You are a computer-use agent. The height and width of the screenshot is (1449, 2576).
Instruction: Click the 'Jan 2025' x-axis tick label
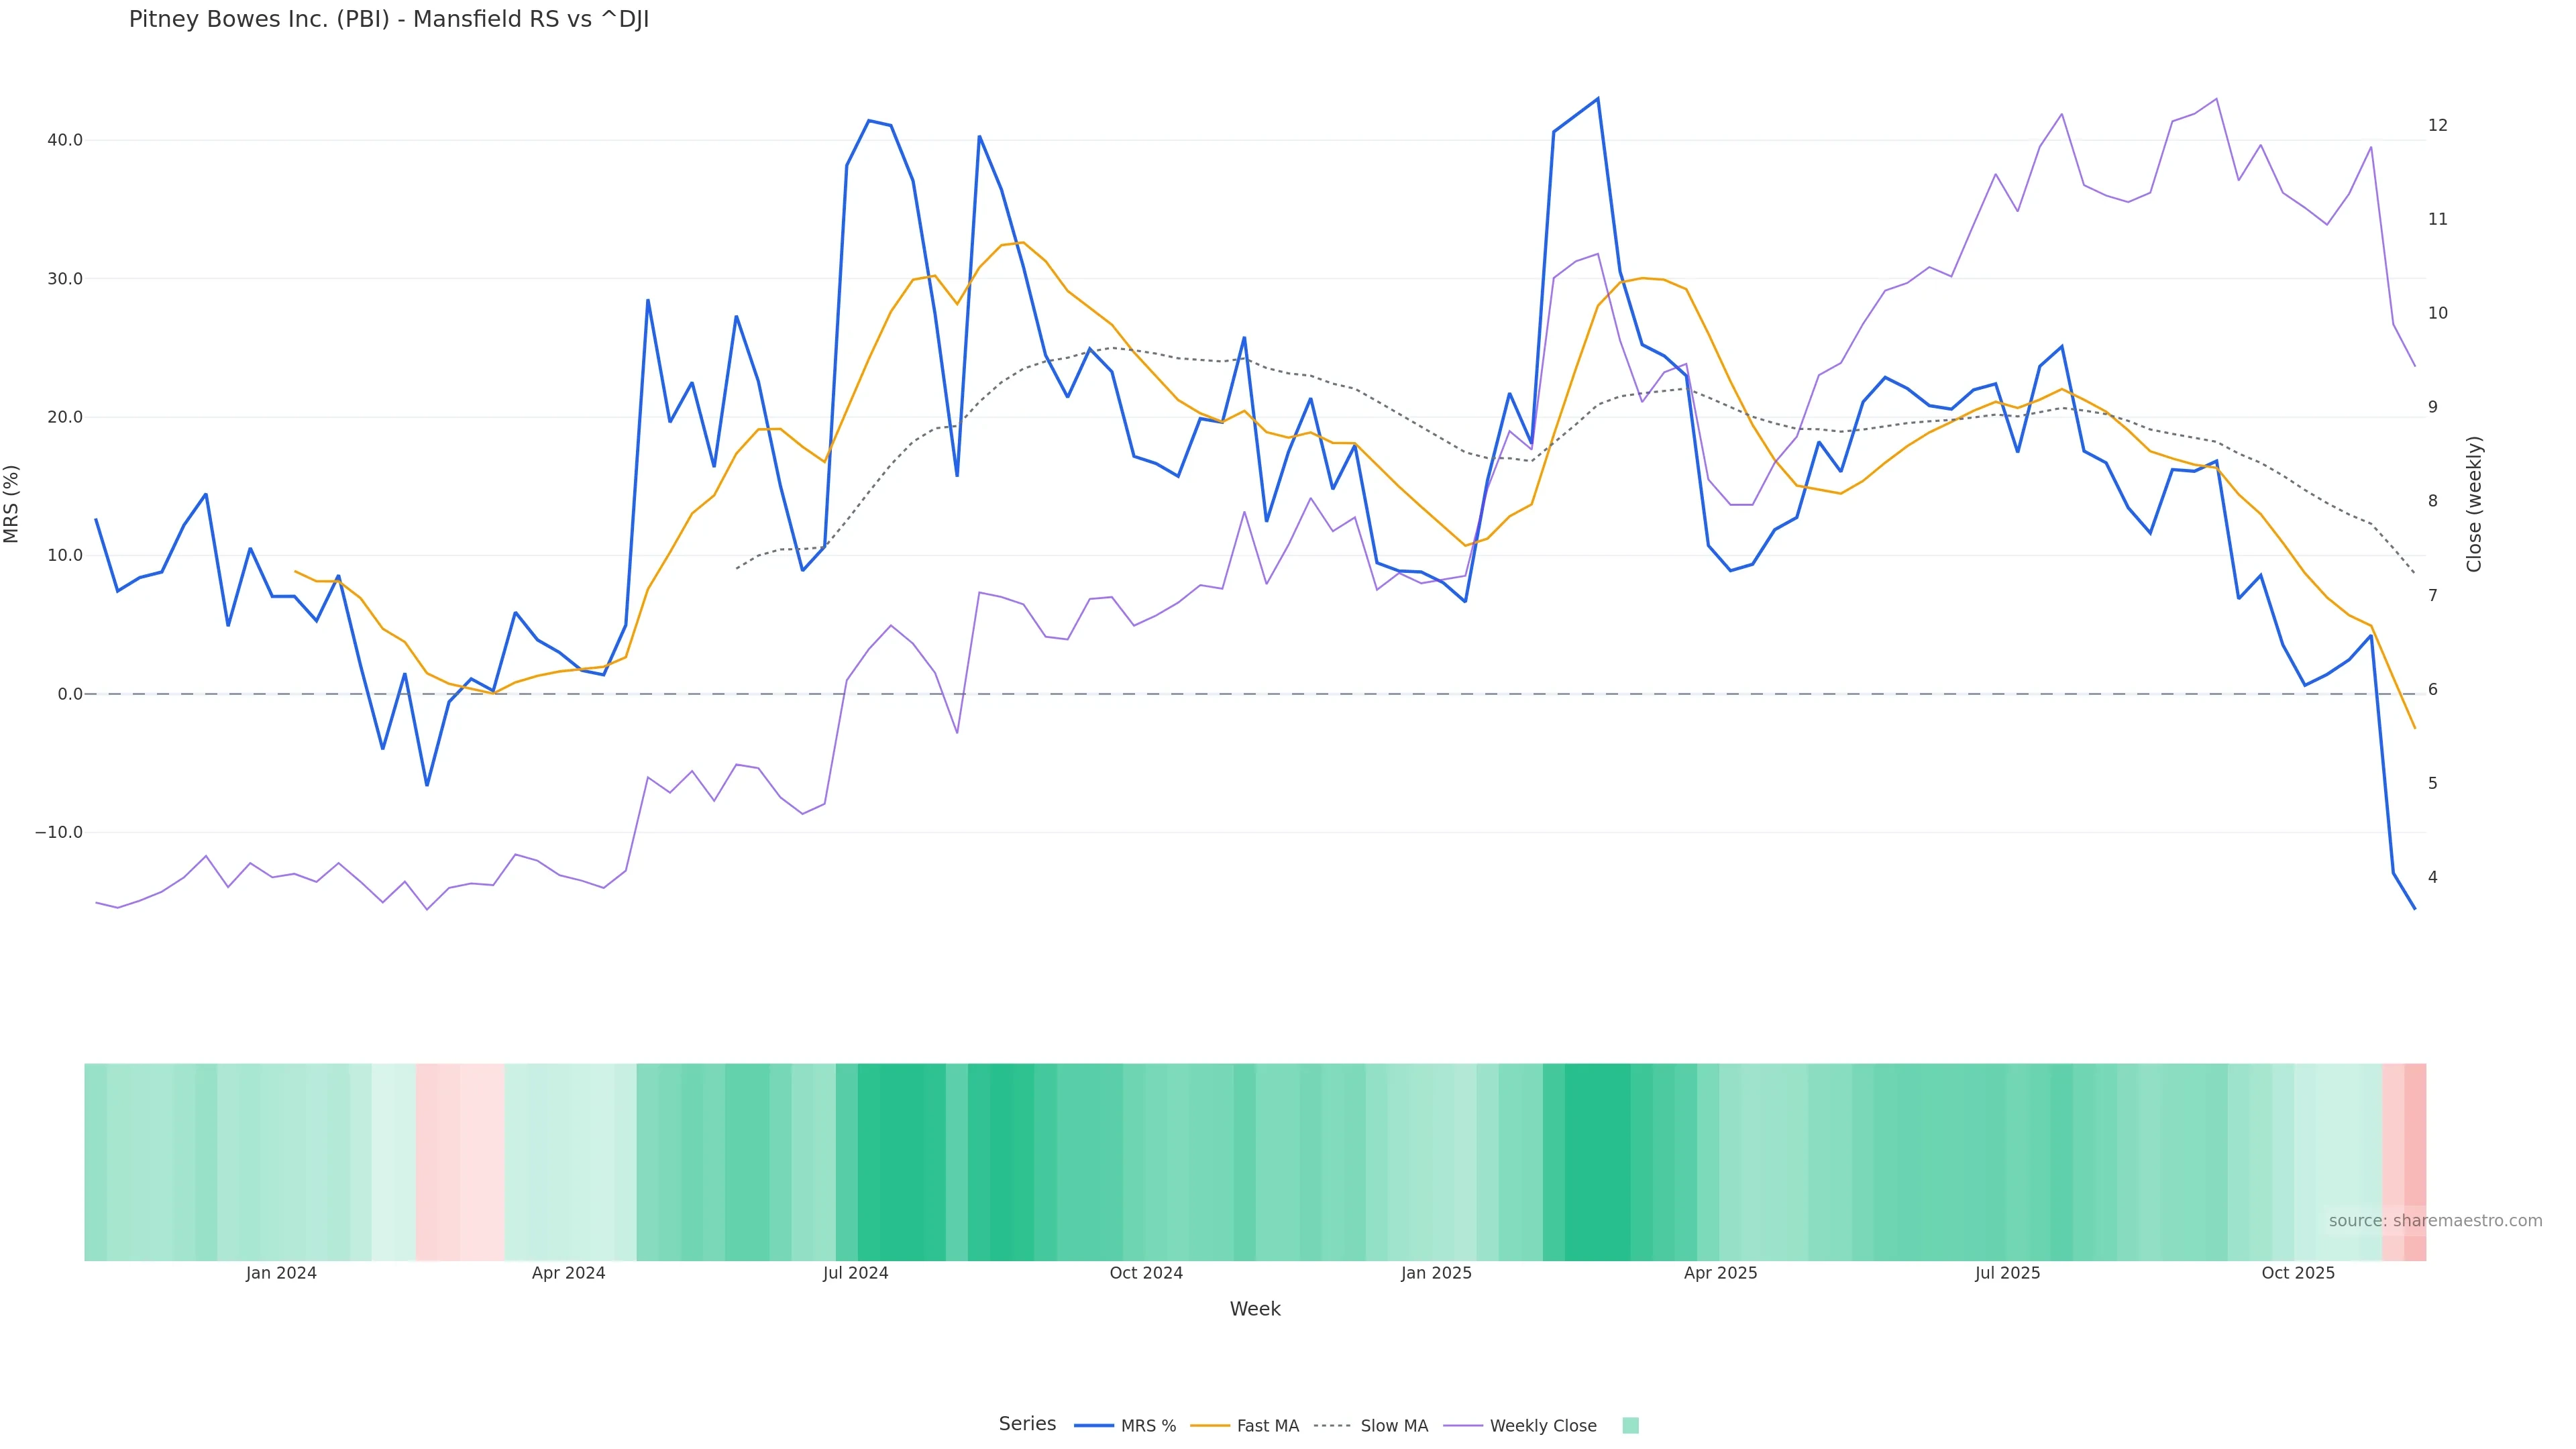point(1436,1273)
